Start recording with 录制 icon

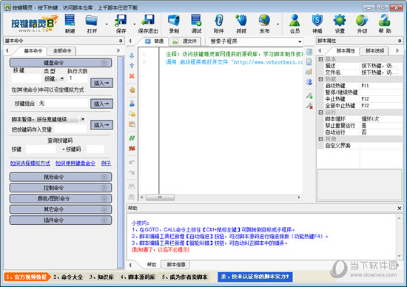click(x=174, y=24)
